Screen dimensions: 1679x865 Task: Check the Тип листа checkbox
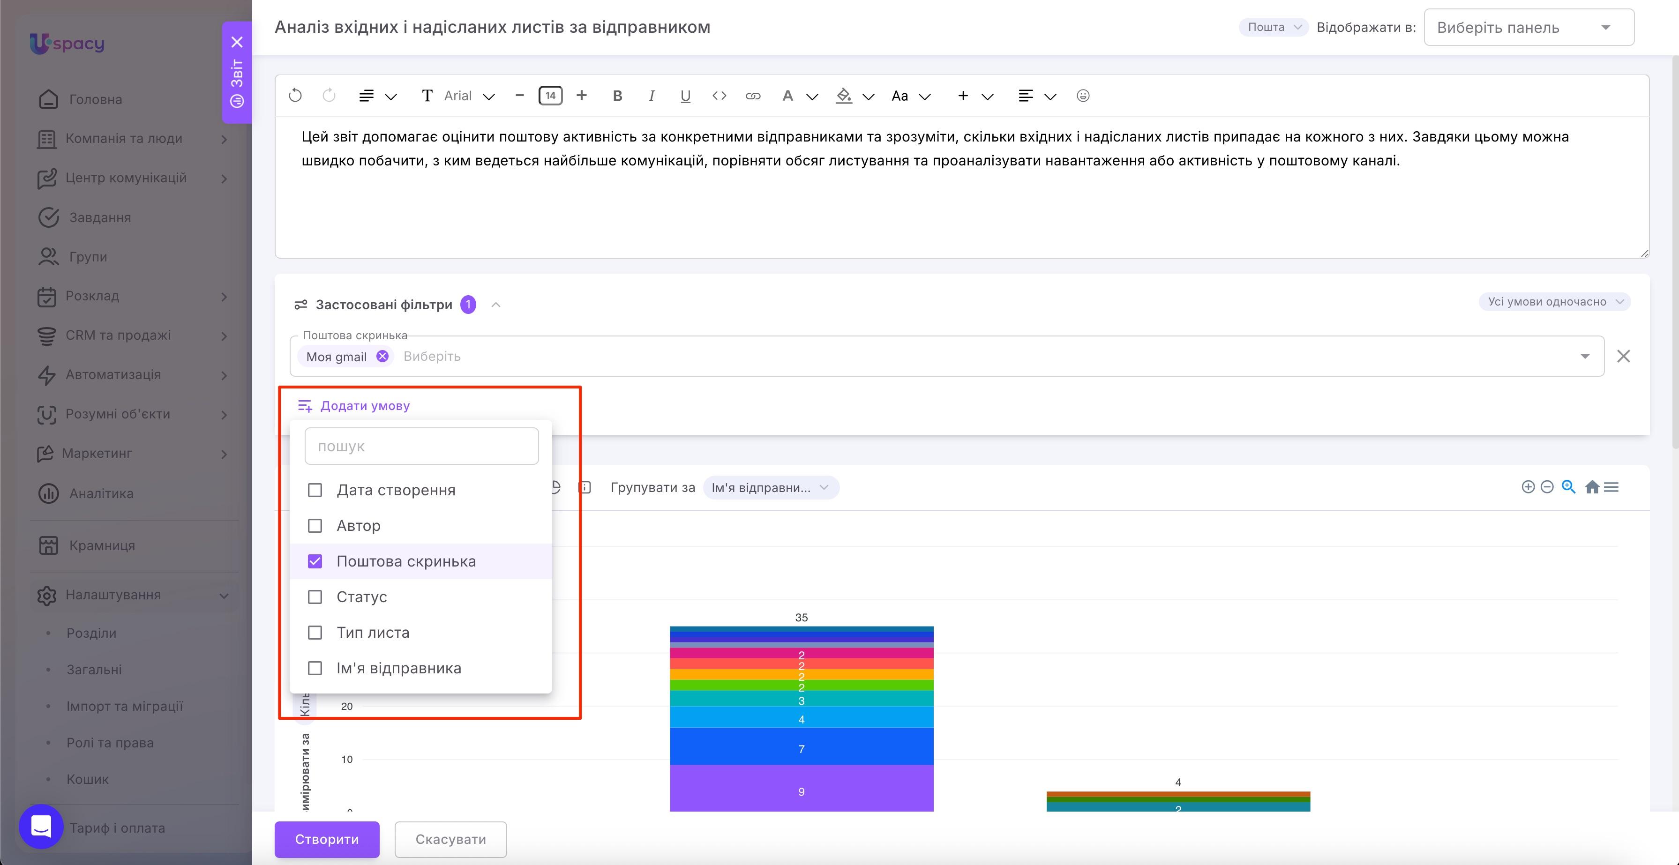coord(315,633)
